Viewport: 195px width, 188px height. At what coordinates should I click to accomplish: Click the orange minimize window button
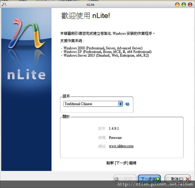[177, 5]
